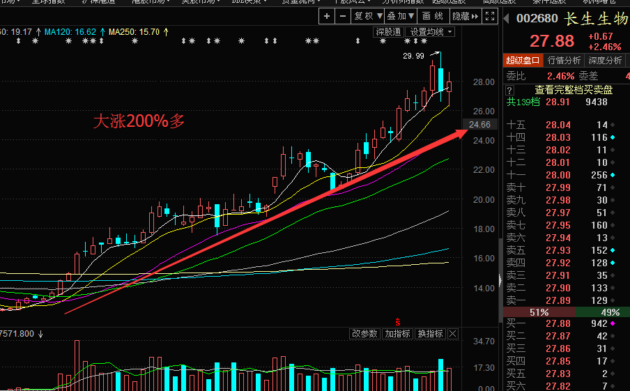Click 隐藏 to hide side panel
630x391 pixels.
[466, 16]
